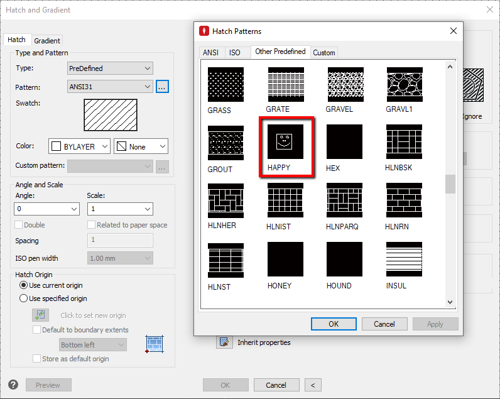Screen dimensions: 500x399
Task: Choose the GRAVEL hatch pattern
Action: point(345,84)
